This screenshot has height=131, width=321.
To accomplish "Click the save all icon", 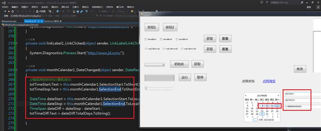I will point(81,11).
